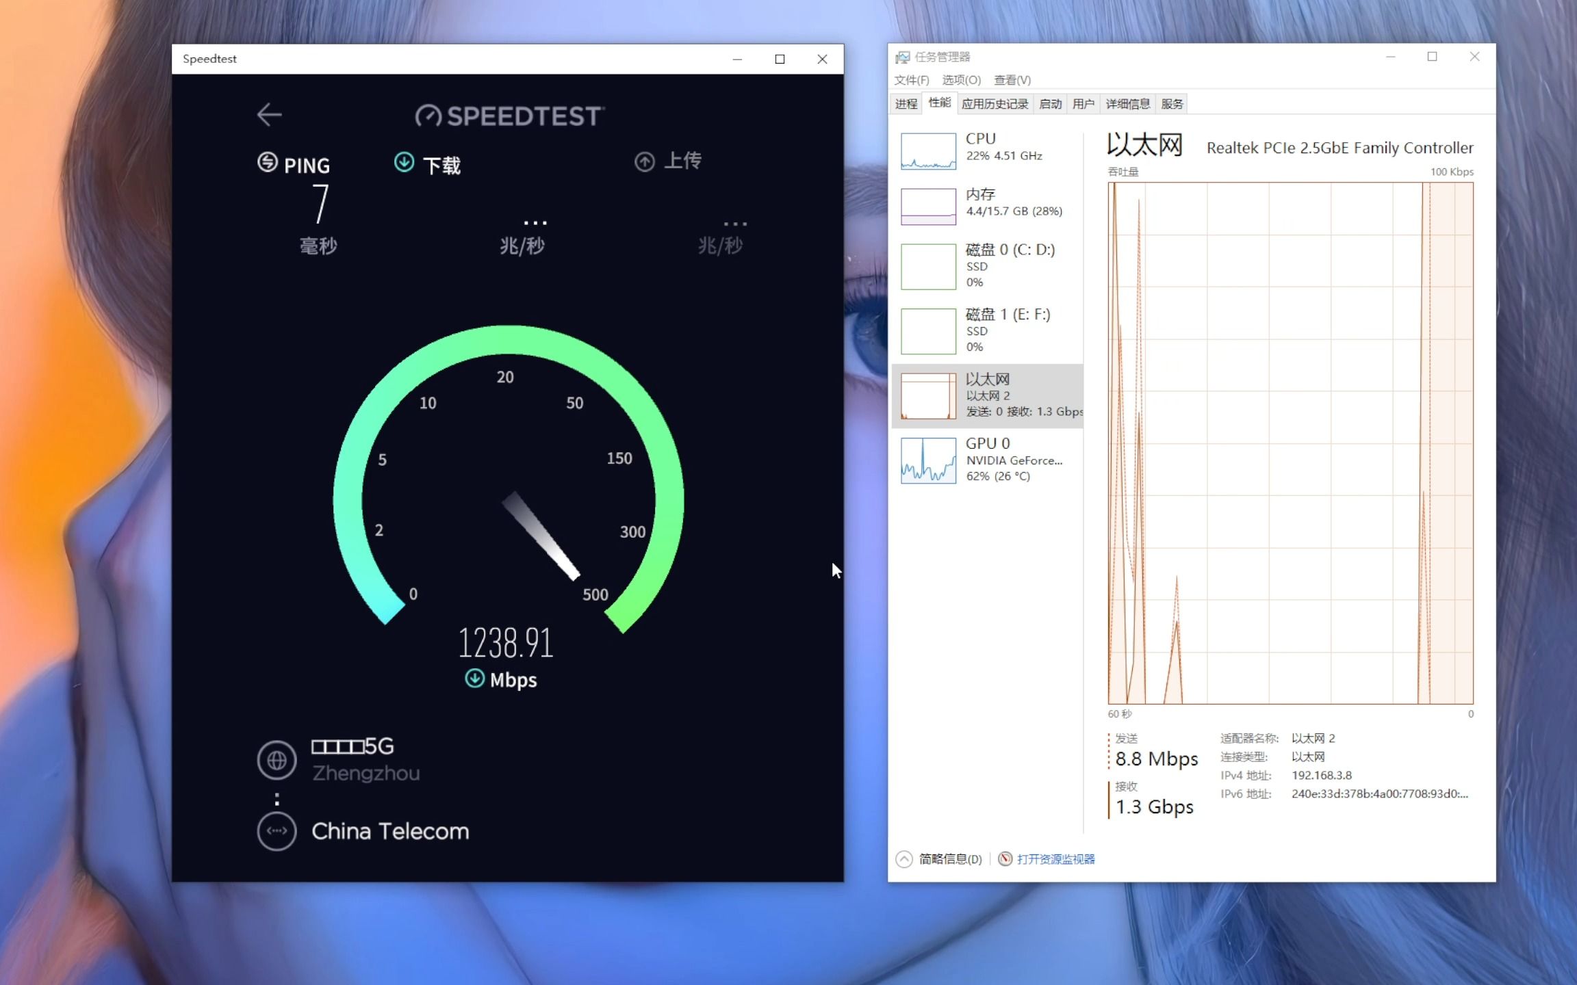1577x985 pixels.
Task: Select the GPU 0 graph thumbnail
Action: pyautogui.click(x=928, y=460)
